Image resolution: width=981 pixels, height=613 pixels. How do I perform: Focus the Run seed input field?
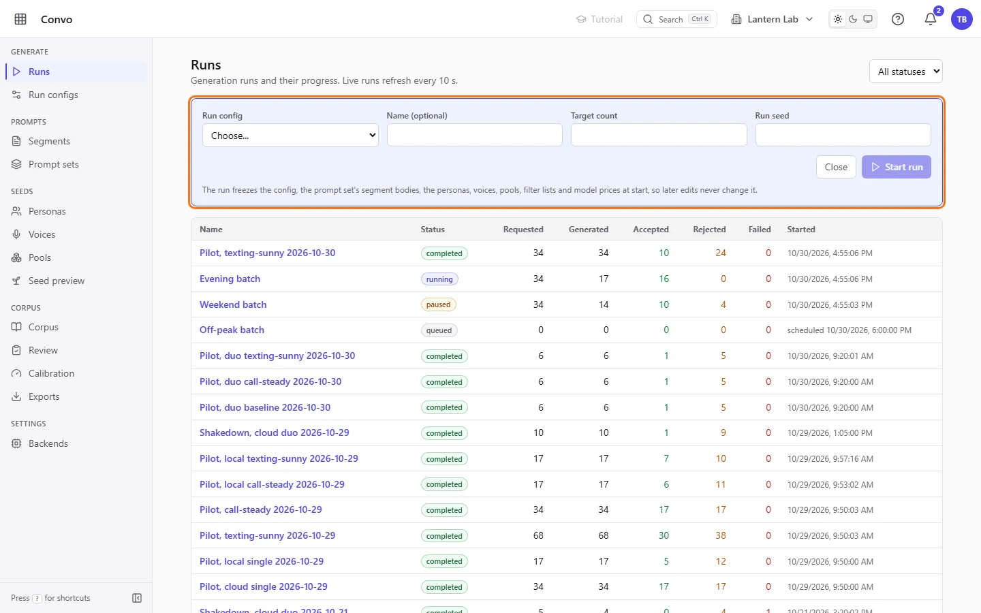(x=843, y=135)
